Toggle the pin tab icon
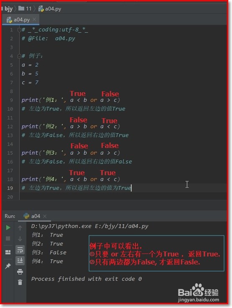Image resolution: width=232 pixels, height=308 pixels. (x=8, y=266)
